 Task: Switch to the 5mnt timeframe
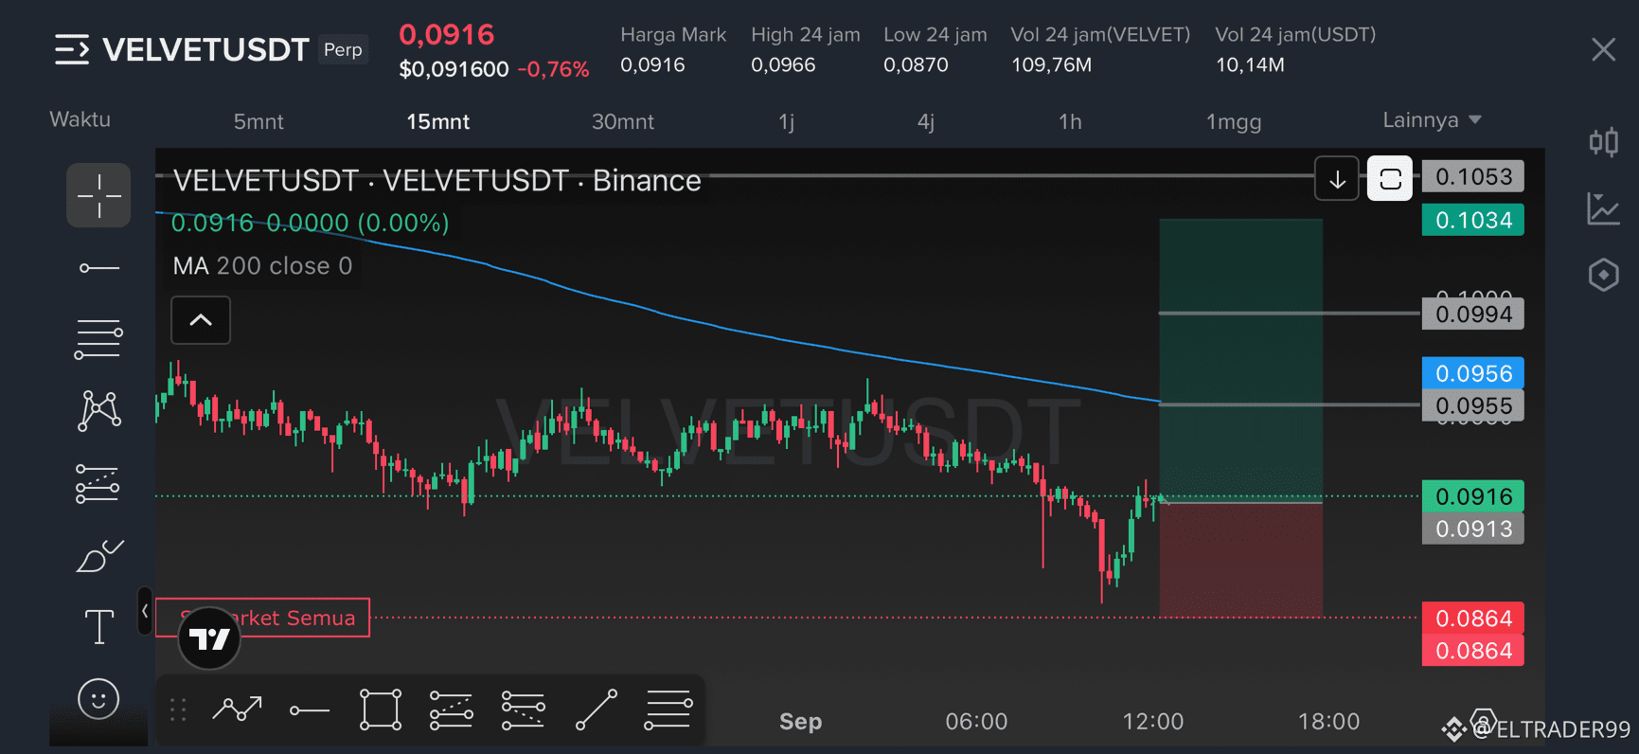(x=258, y=121)
